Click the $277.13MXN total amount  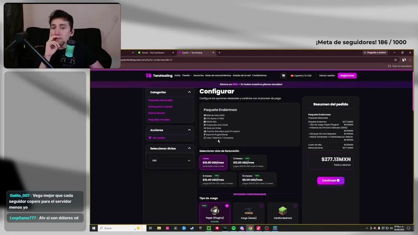coord(336,159)
